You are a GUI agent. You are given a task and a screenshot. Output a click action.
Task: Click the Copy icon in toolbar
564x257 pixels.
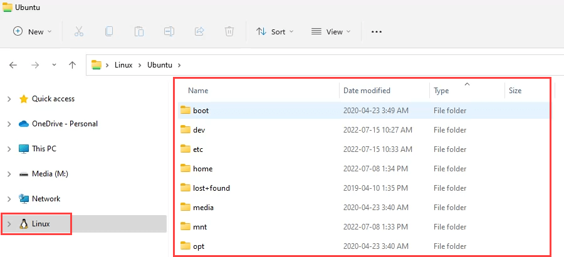[109, 31]
